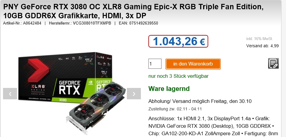
Task: Select the Artikel-Nr. A0642484 text
Action: coord(22,23)
